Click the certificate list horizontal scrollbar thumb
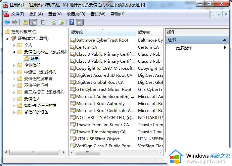The image size is (232, 166). pyautogui.click(x=87, y=152)
